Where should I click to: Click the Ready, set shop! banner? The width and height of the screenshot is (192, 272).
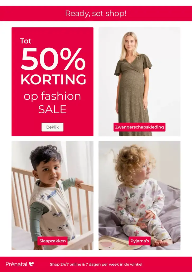coord(96,13)
